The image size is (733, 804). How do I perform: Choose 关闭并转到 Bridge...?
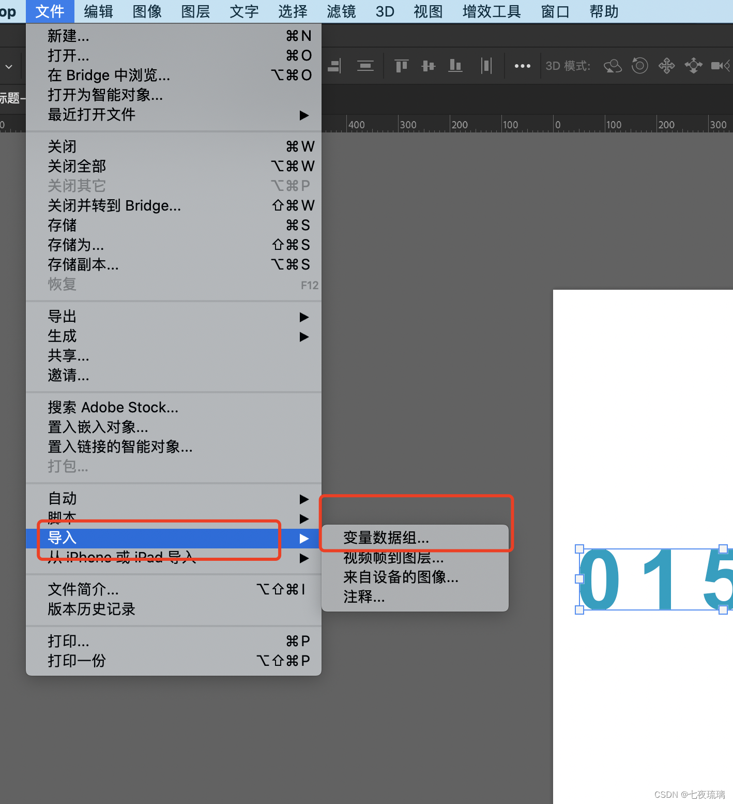pyautogui.click(x=174, y=206)
